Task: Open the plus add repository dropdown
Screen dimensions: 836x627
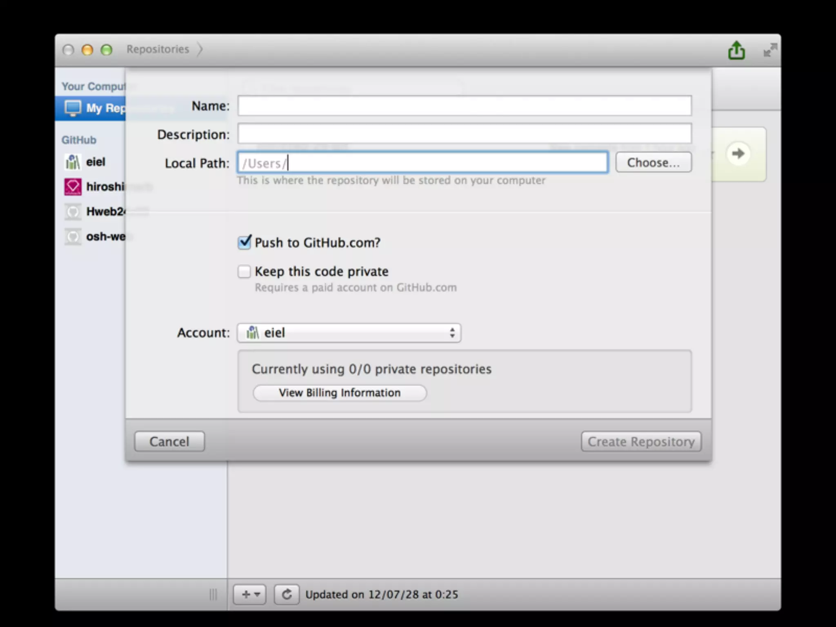Action: pyautogui.click(x=250, y=594)
